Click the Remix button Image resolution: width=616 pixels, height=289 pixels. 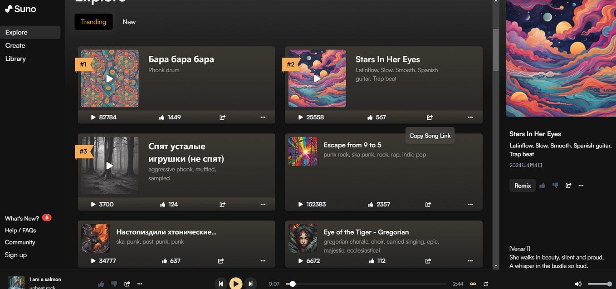point(523,185)
